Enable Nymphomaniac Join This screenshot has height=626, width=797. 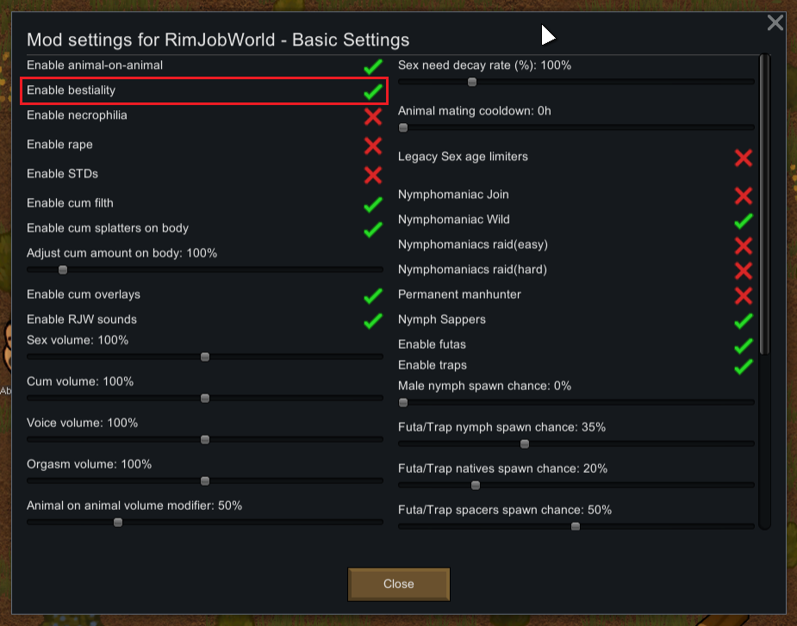[743, 195]
